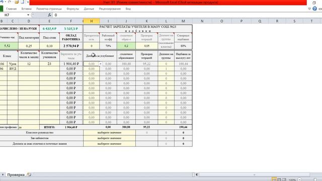Open file using the folder icon
This screenshot has height=181, width=322.
coord(17,2)
